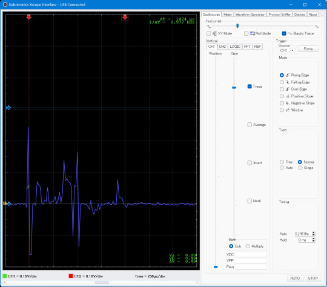Click the slow timebase waveform icon
Image resolution: width=327 pixels, height=287 pixels.
209,26
